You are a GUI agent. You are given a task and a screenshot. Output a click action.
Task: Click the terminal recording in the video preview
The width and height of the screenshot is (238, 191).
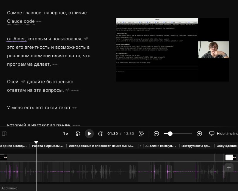pyautogui.click(x=157, y=50)
